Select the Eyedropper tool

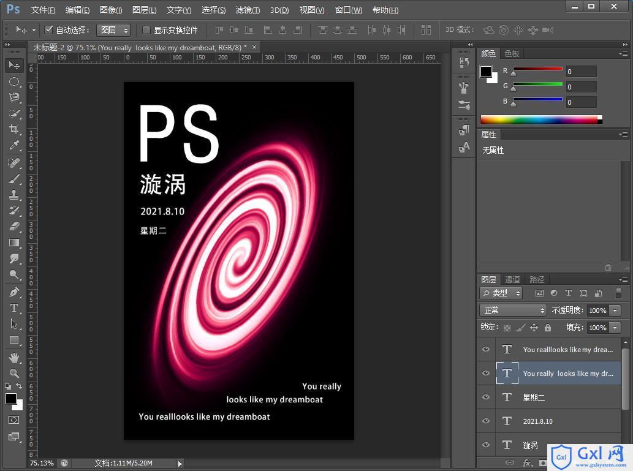[14, 145]
